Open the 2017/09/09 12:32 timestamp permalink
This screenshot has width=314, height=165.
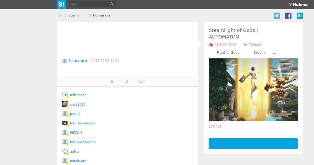(x=105, y=61)
